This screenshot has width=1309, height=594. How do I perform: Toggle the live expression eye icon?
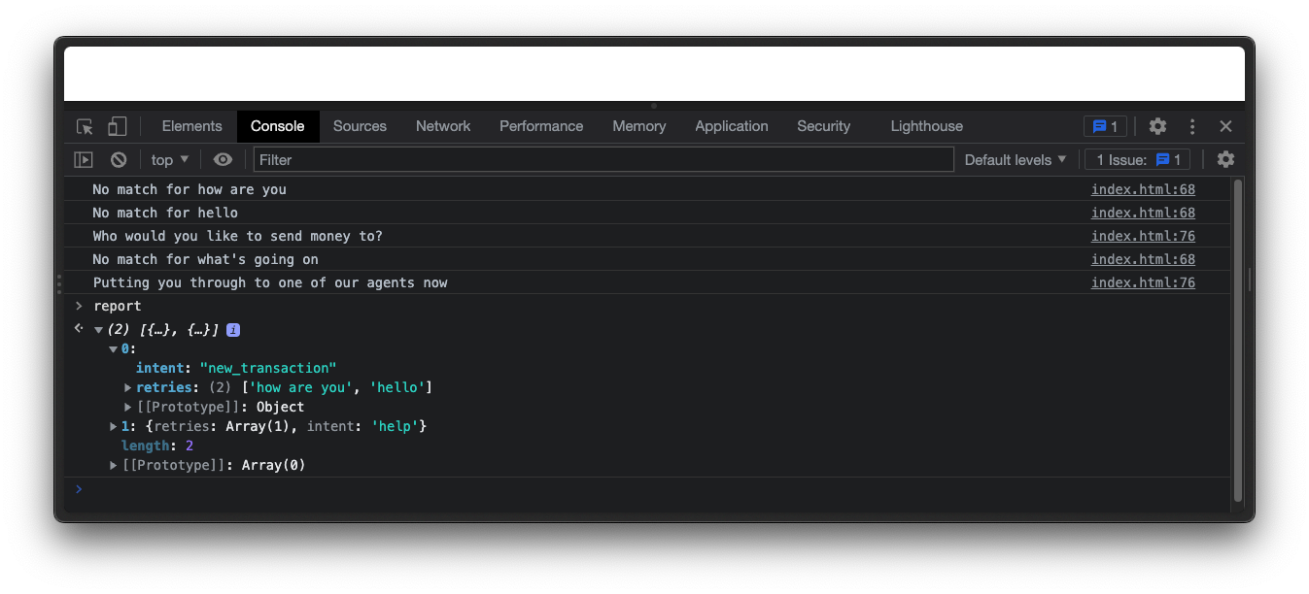[x=224, y=159]
